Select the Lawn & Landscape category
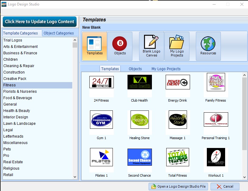Image resolution: width=248 pixels, height=191 pixels. [38, 124]
